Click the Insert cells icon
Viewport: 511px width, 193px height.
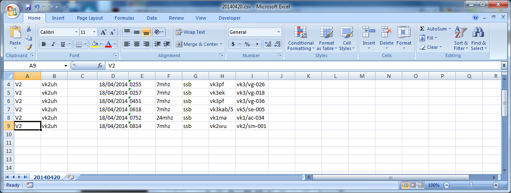pyautogui.click(x=369, y=33)
